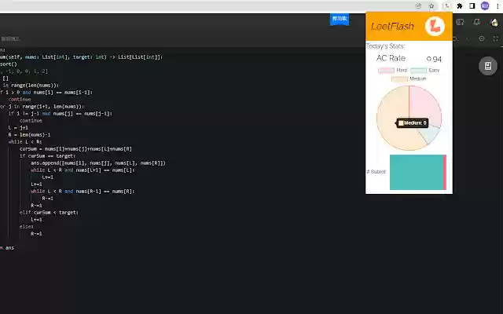Click the light blue Easy pie slice
The width and height of the screenshot is (503, 314).
430,134
